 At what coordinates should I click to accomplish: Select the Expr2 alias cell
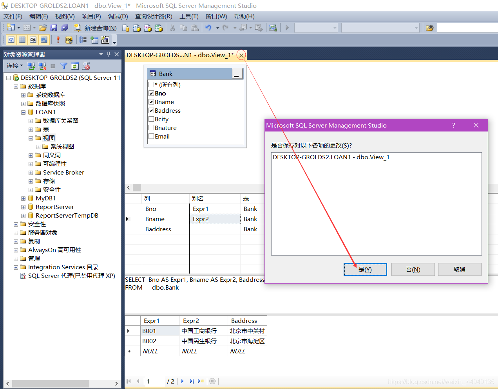pos(215,219)
